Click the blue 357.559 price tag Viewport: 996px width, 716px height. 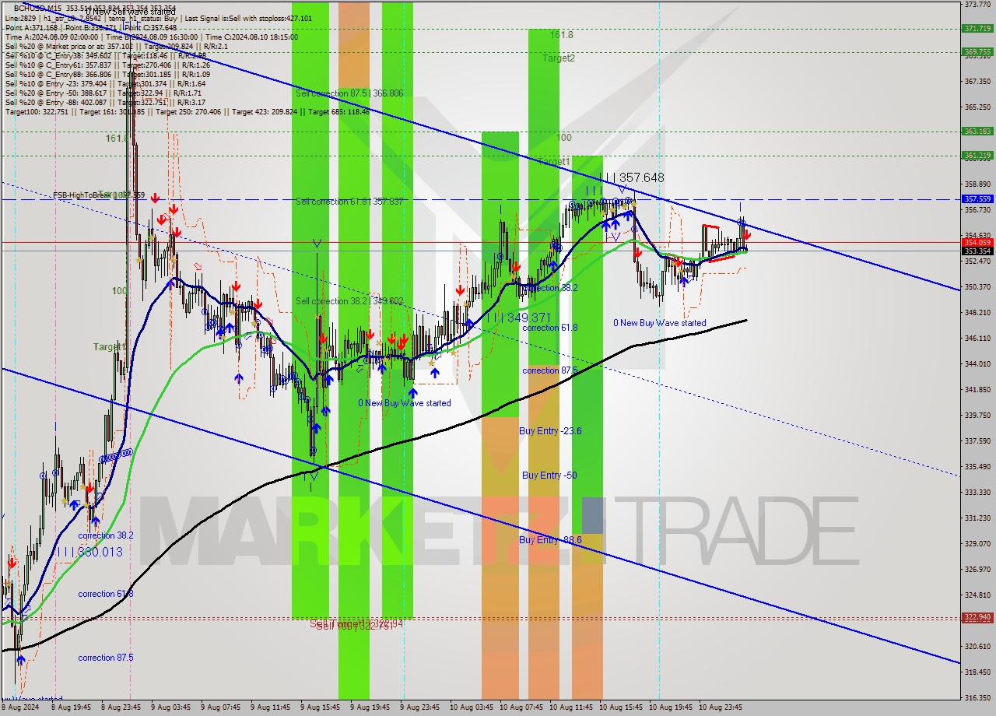tap(978, 199)
